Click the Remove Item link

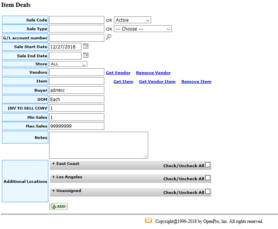[196, 82]
